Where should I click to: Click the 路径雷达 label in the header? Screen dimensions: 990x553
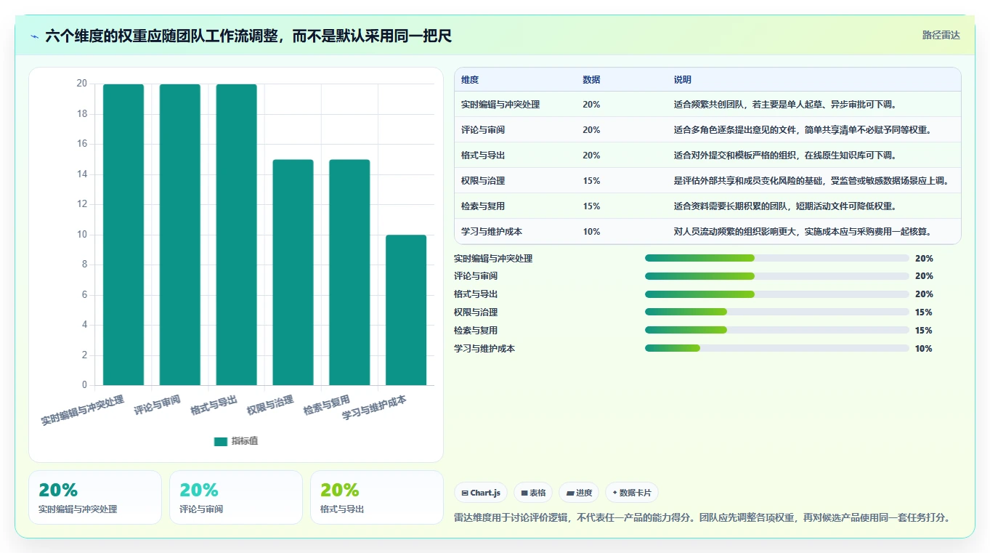point(941,35)
